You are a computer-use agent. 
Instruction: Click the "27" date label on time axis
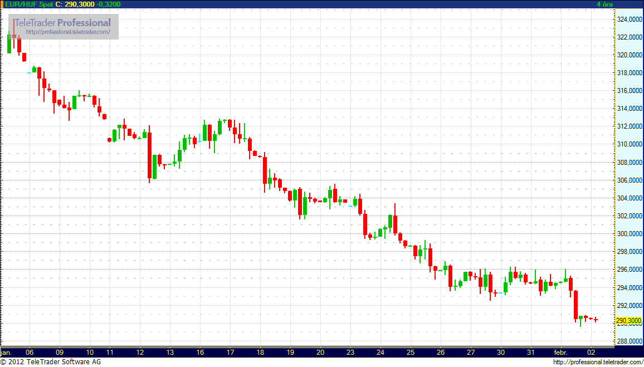coord(471,352)
